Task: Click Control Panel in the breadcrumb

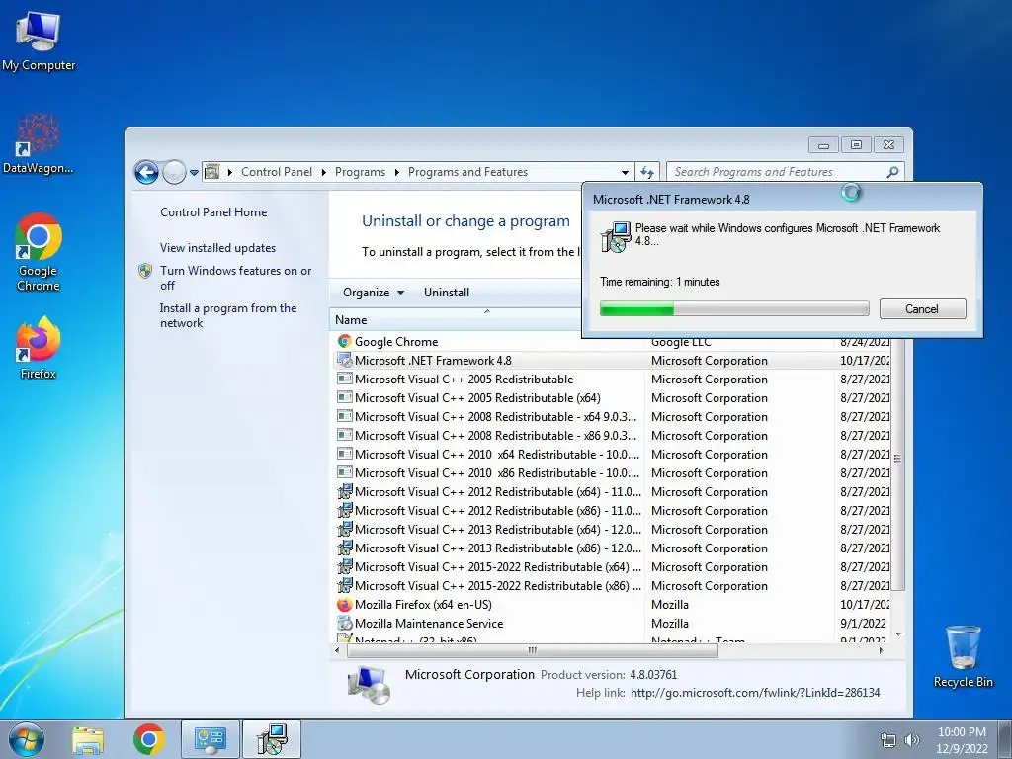Action: coord(277,172)
